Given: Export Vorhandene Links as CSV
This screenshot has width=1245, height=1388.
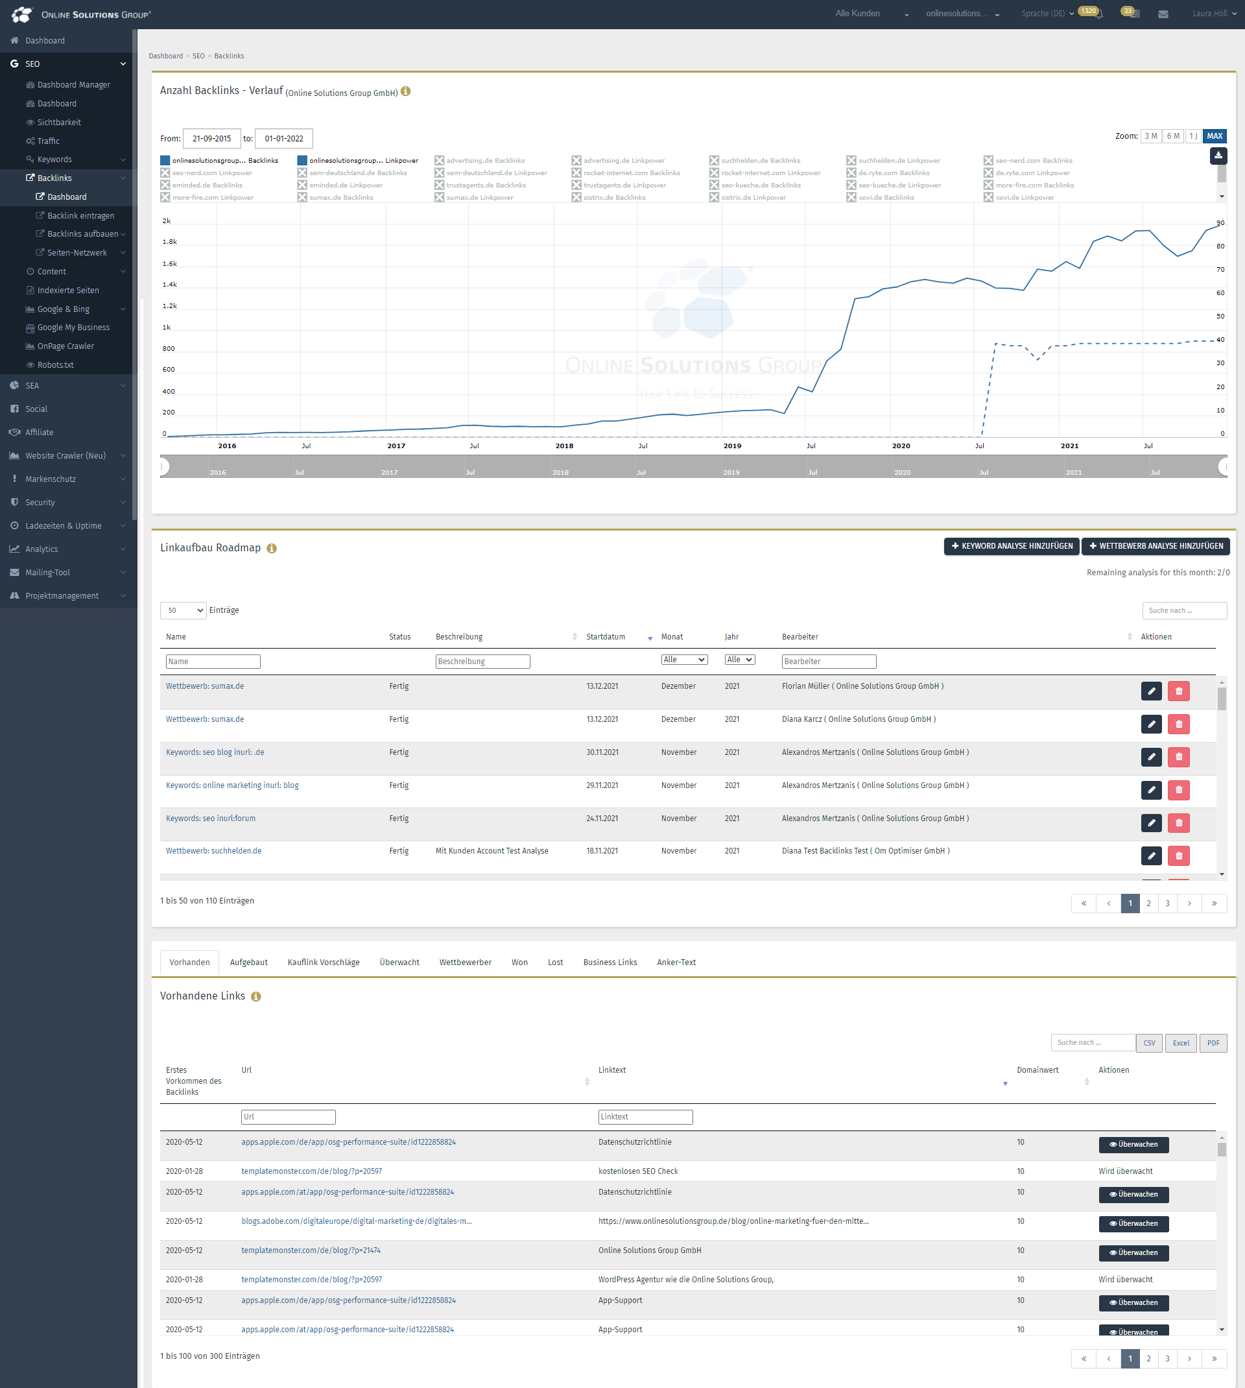Looking at the screenshot, I should coord(1149,1042).
